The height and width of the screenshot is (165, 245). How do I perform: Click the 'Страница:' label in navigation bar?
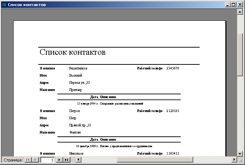point(13,160)
